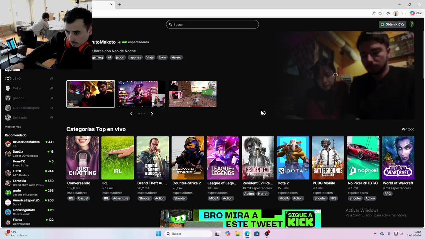
Task: Open a new browser tab with plus icon
Action: click(119, 4)
